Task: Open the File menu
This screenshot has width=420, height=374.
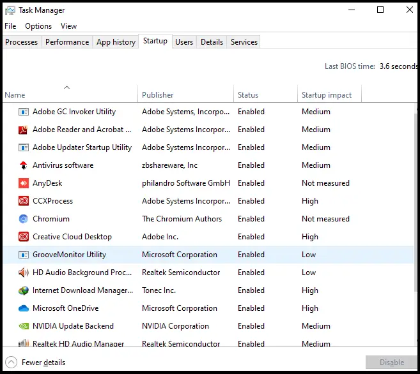Action: [x=10, y=26]
